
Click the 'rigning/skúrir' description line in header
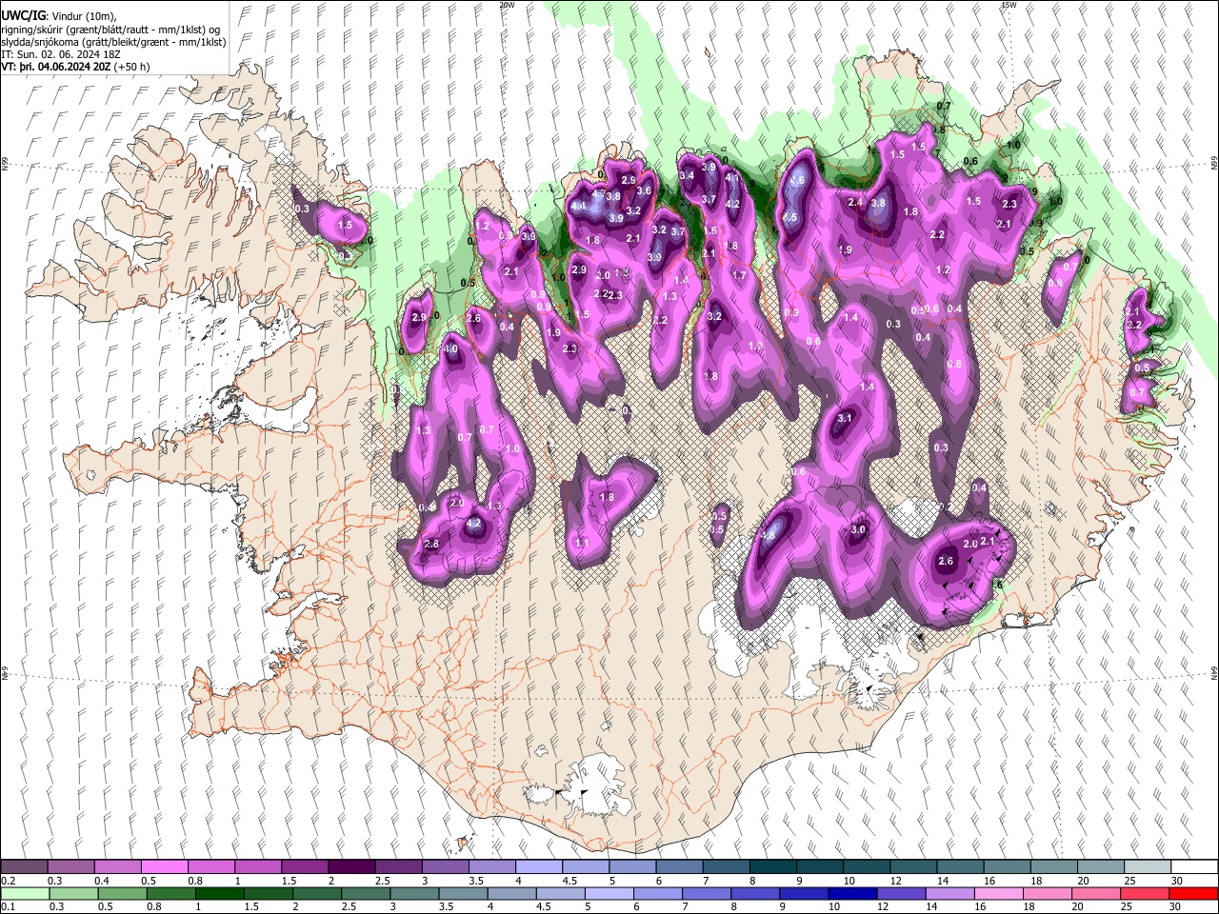(110, 30)
